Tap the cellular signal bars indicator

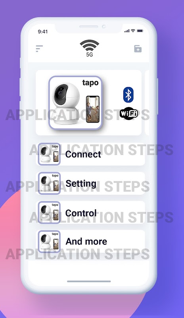tap(127, 31)
